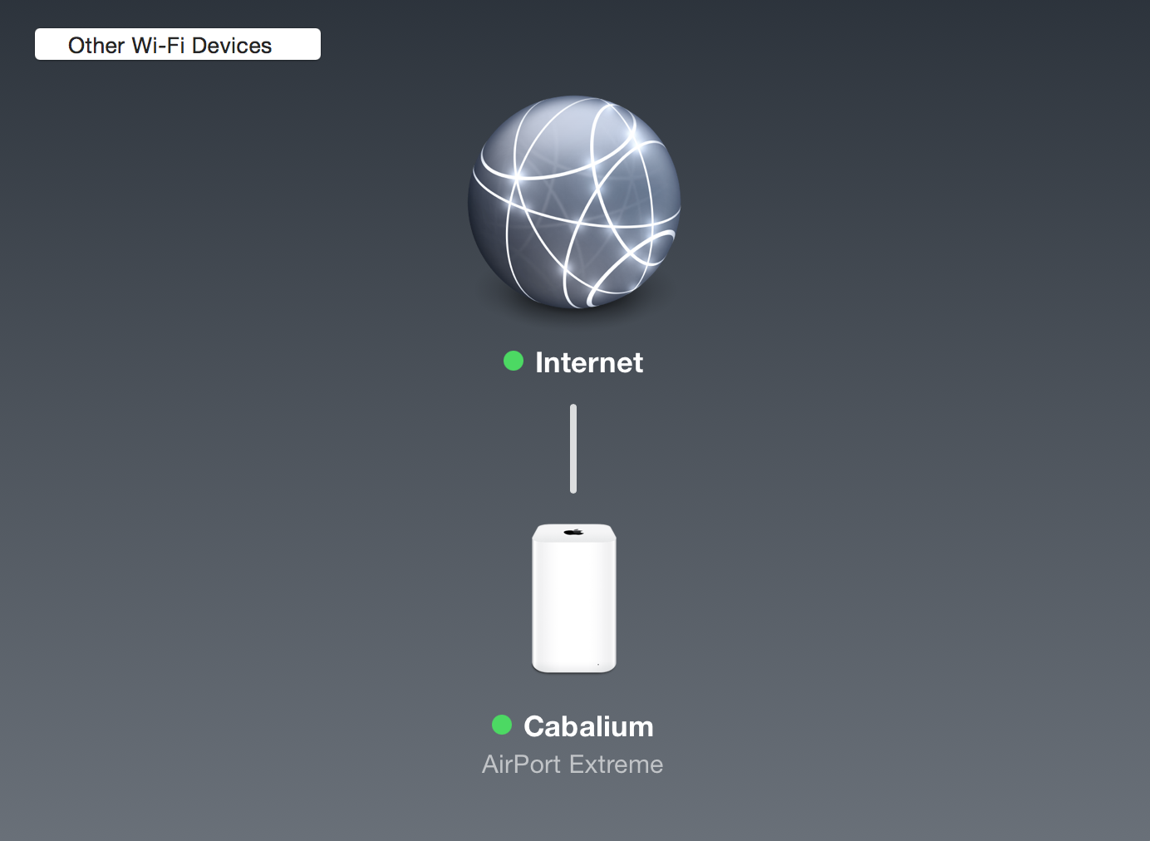This screenshot has width=1150, height=841.
Task: Click the word Devices in the top button
Action: pyautogui.click(x=232, y=45)
